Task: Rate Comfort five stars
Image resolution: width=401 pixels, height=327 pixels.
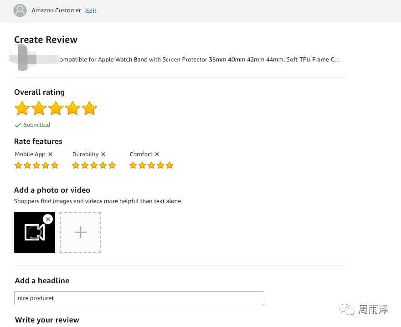Action: [170, 165]
